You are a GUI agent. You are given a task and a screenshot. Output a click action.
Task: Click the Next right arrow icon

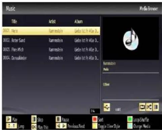click(64, 126)
